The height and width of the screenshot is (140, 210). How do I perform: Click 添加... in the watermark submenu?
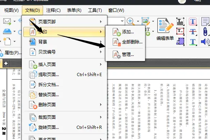point(125,32)
